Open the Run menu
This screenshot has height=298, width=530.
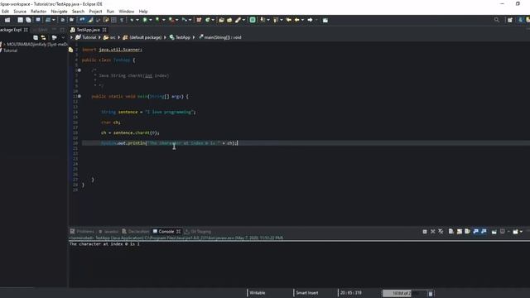[x=110, y=11]
